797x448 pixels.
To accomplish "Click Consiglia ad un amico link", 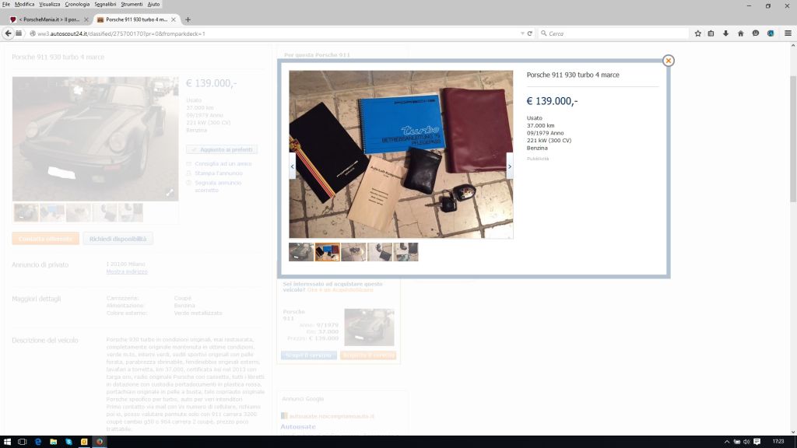I will point(223,163).
